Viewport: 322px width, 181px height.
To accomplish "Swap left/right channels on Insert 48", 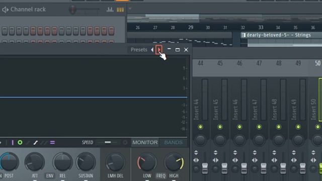I will pyautogui.click(x=274, y=160).
